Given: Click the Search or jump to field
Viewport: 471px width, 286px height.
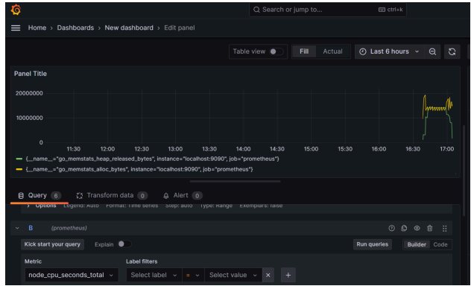Looking at the screenshot, I should point(328,10).
